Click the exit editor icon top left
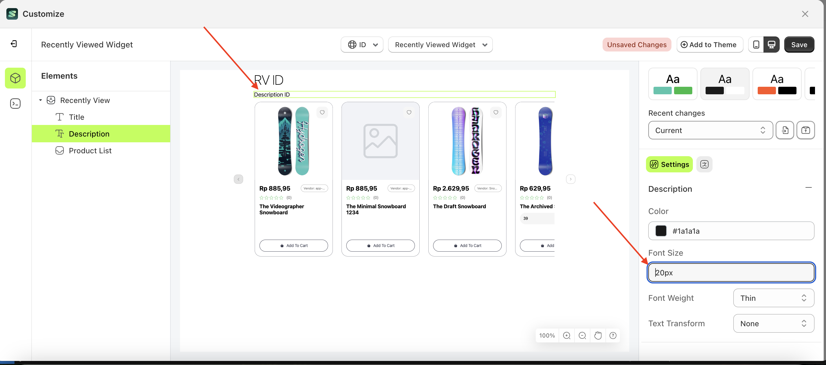Screen dimensions: 826x365 click(x=14, y=44)
